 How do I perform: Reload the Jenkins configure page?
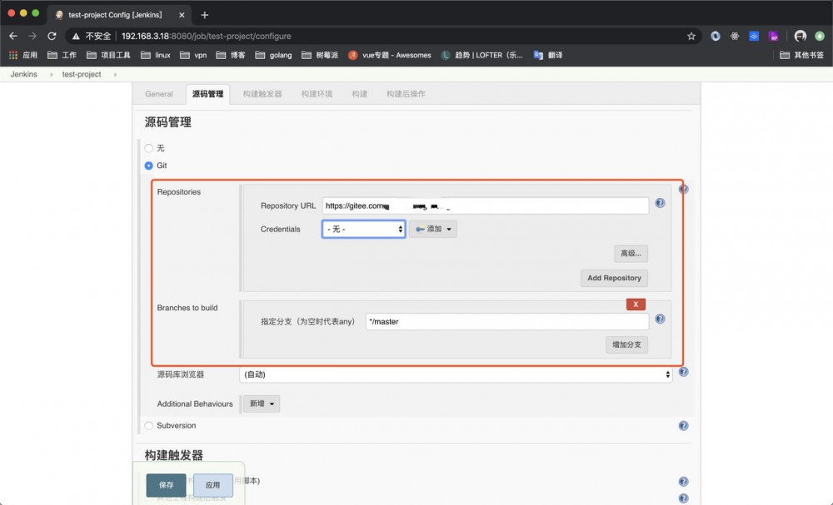(52, 36)
